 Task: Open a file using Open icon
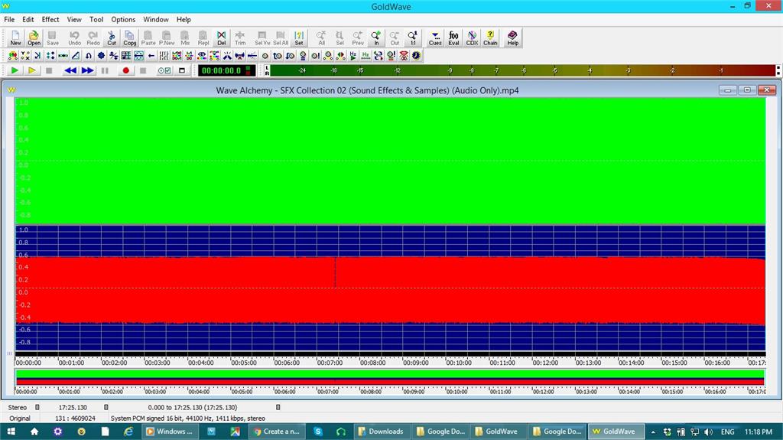(34, 38)
